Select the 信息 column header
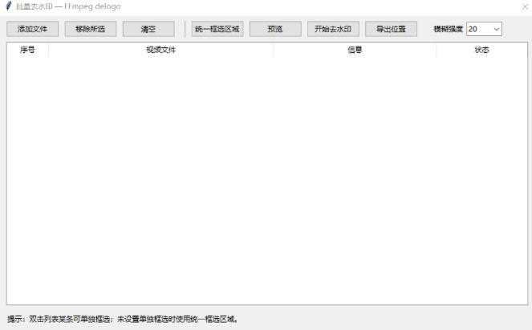The width and height of the screenshot is (532, 330). 355,51
